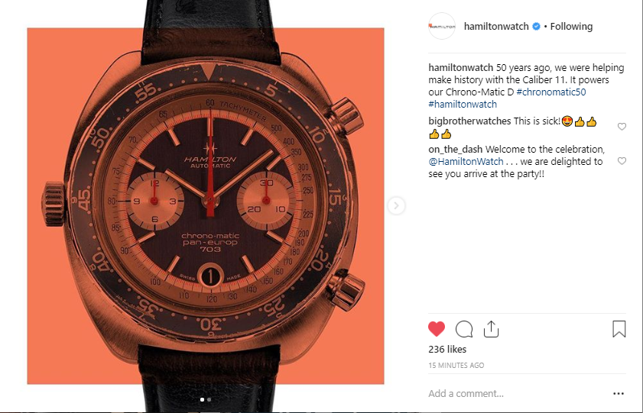Open more options three-dot menu
This screenshot has width=643, height=413.
619,393
